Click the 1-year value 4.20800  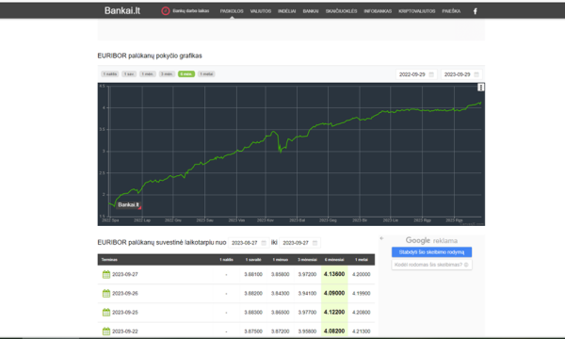coord(361,313)
